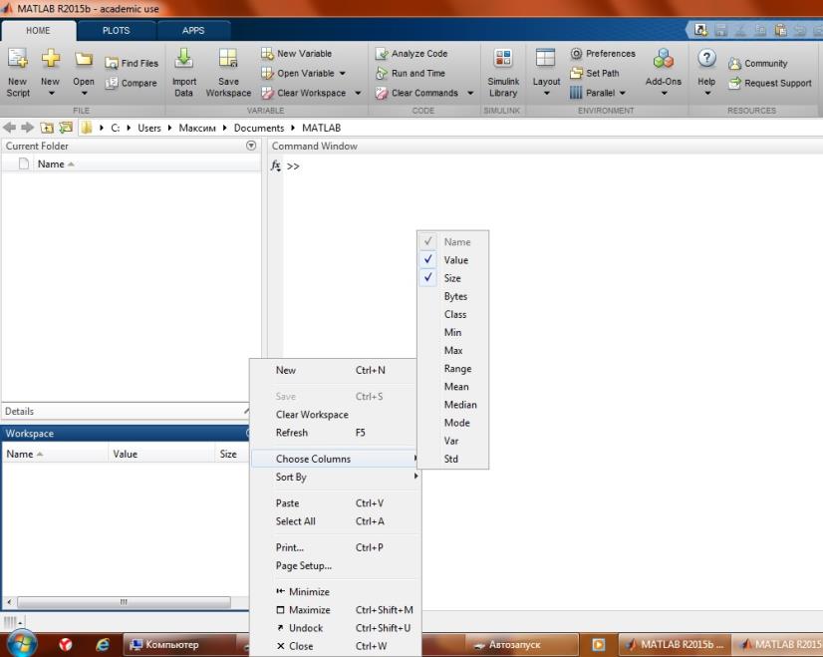Click the Details panel header

coord(126,411)
